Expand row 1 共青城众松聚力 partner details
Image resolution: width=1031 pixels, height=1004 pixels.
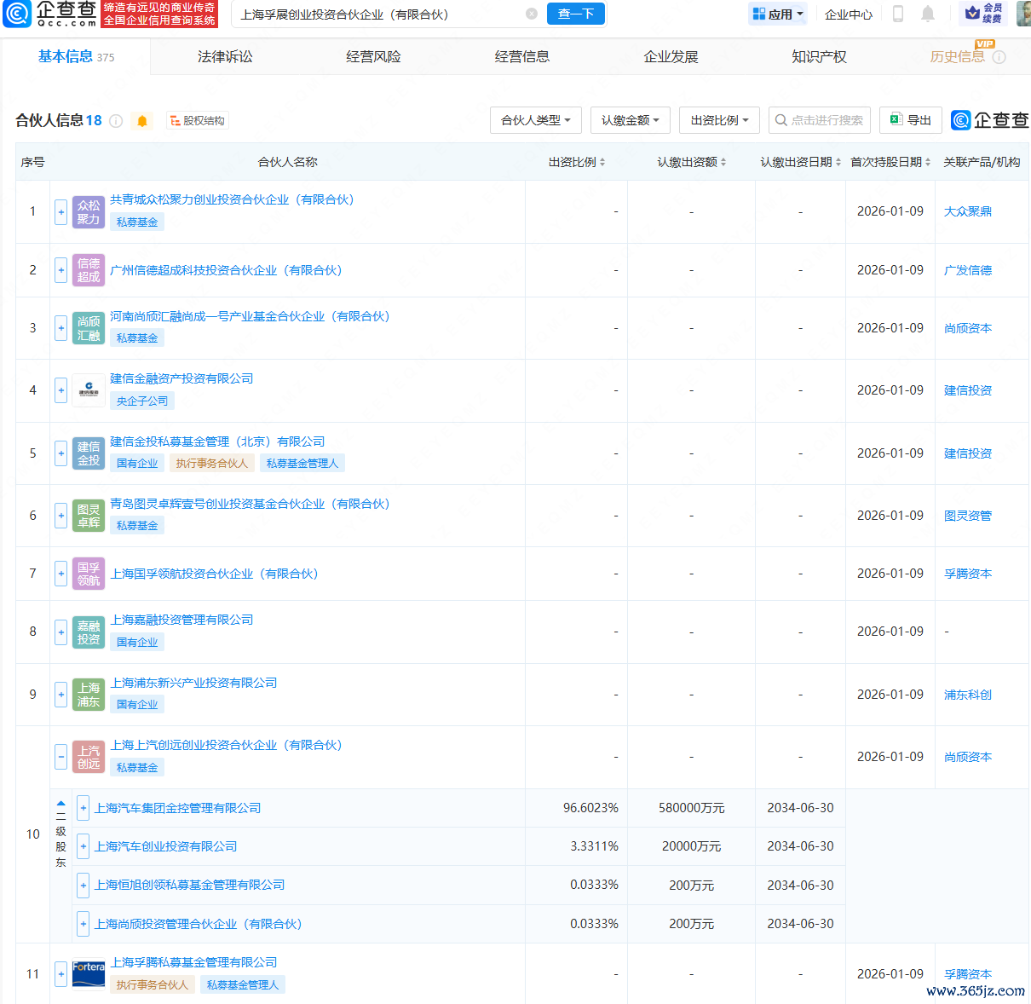coord(61,211)
